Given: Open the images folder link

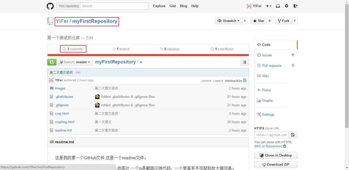Looking at the screenshot, I should pos(60,88).
